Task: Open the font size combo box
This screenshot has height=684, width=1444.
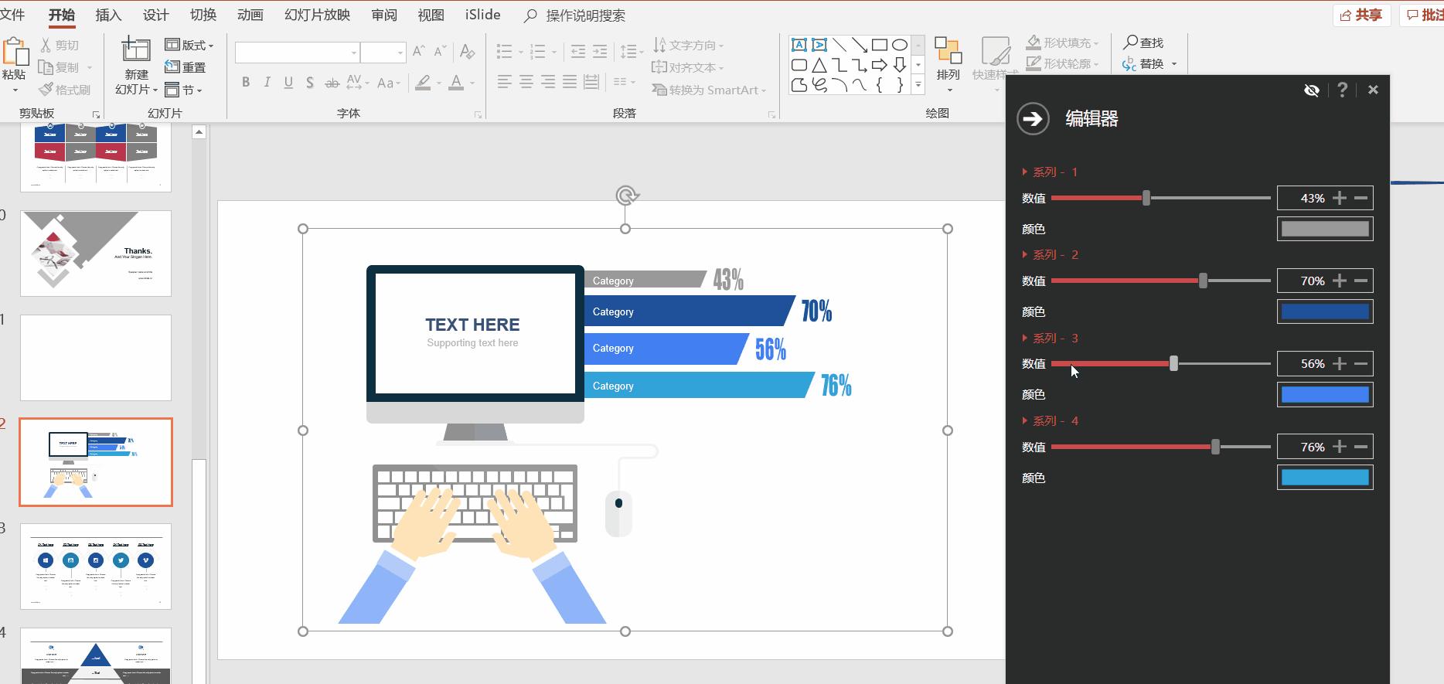Action: click(x=383, y=52)
